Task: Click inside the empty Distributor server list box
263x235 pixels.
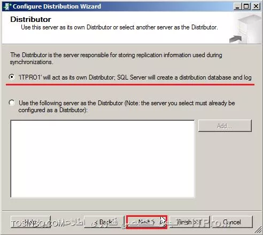Action: (x=103, y=159)
